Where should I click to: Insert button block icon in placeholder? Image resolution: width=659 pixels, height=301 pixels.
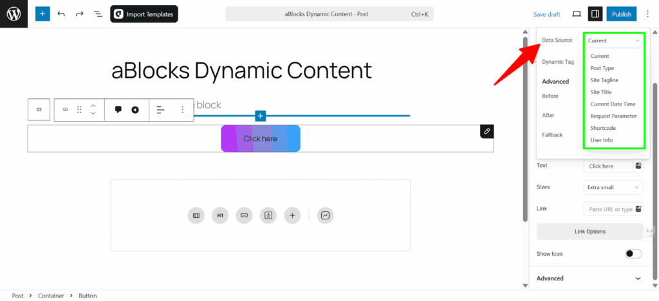244,215
